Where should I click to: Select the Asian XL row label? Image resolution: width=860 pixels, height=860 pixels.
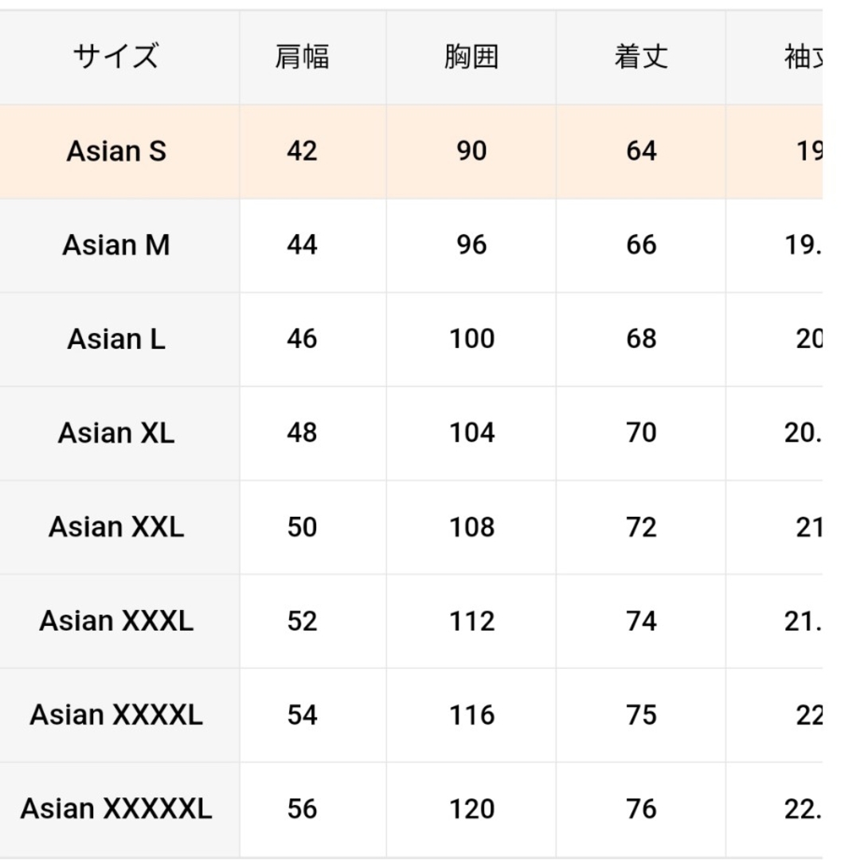(x=116, y=433)
